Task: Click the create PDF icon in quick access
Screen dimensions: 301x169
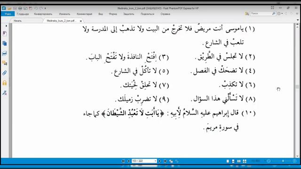Action: tap(31, 8)
